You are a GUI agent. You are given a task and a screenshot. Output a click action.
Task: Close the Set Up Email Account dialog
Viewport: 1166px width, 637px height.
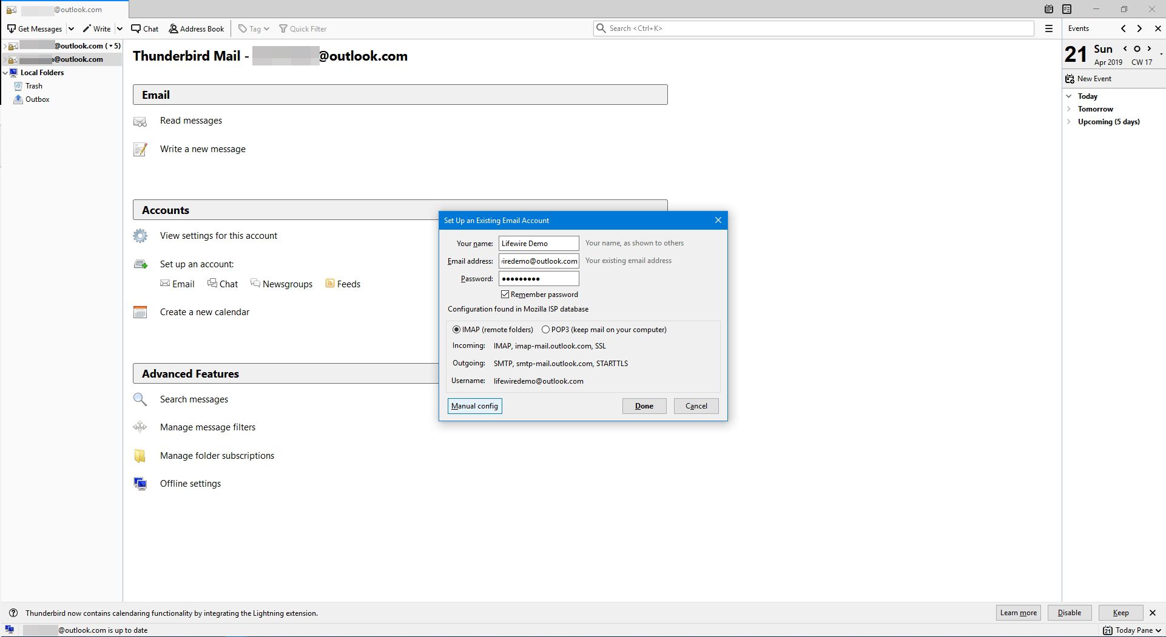(718, 220)
